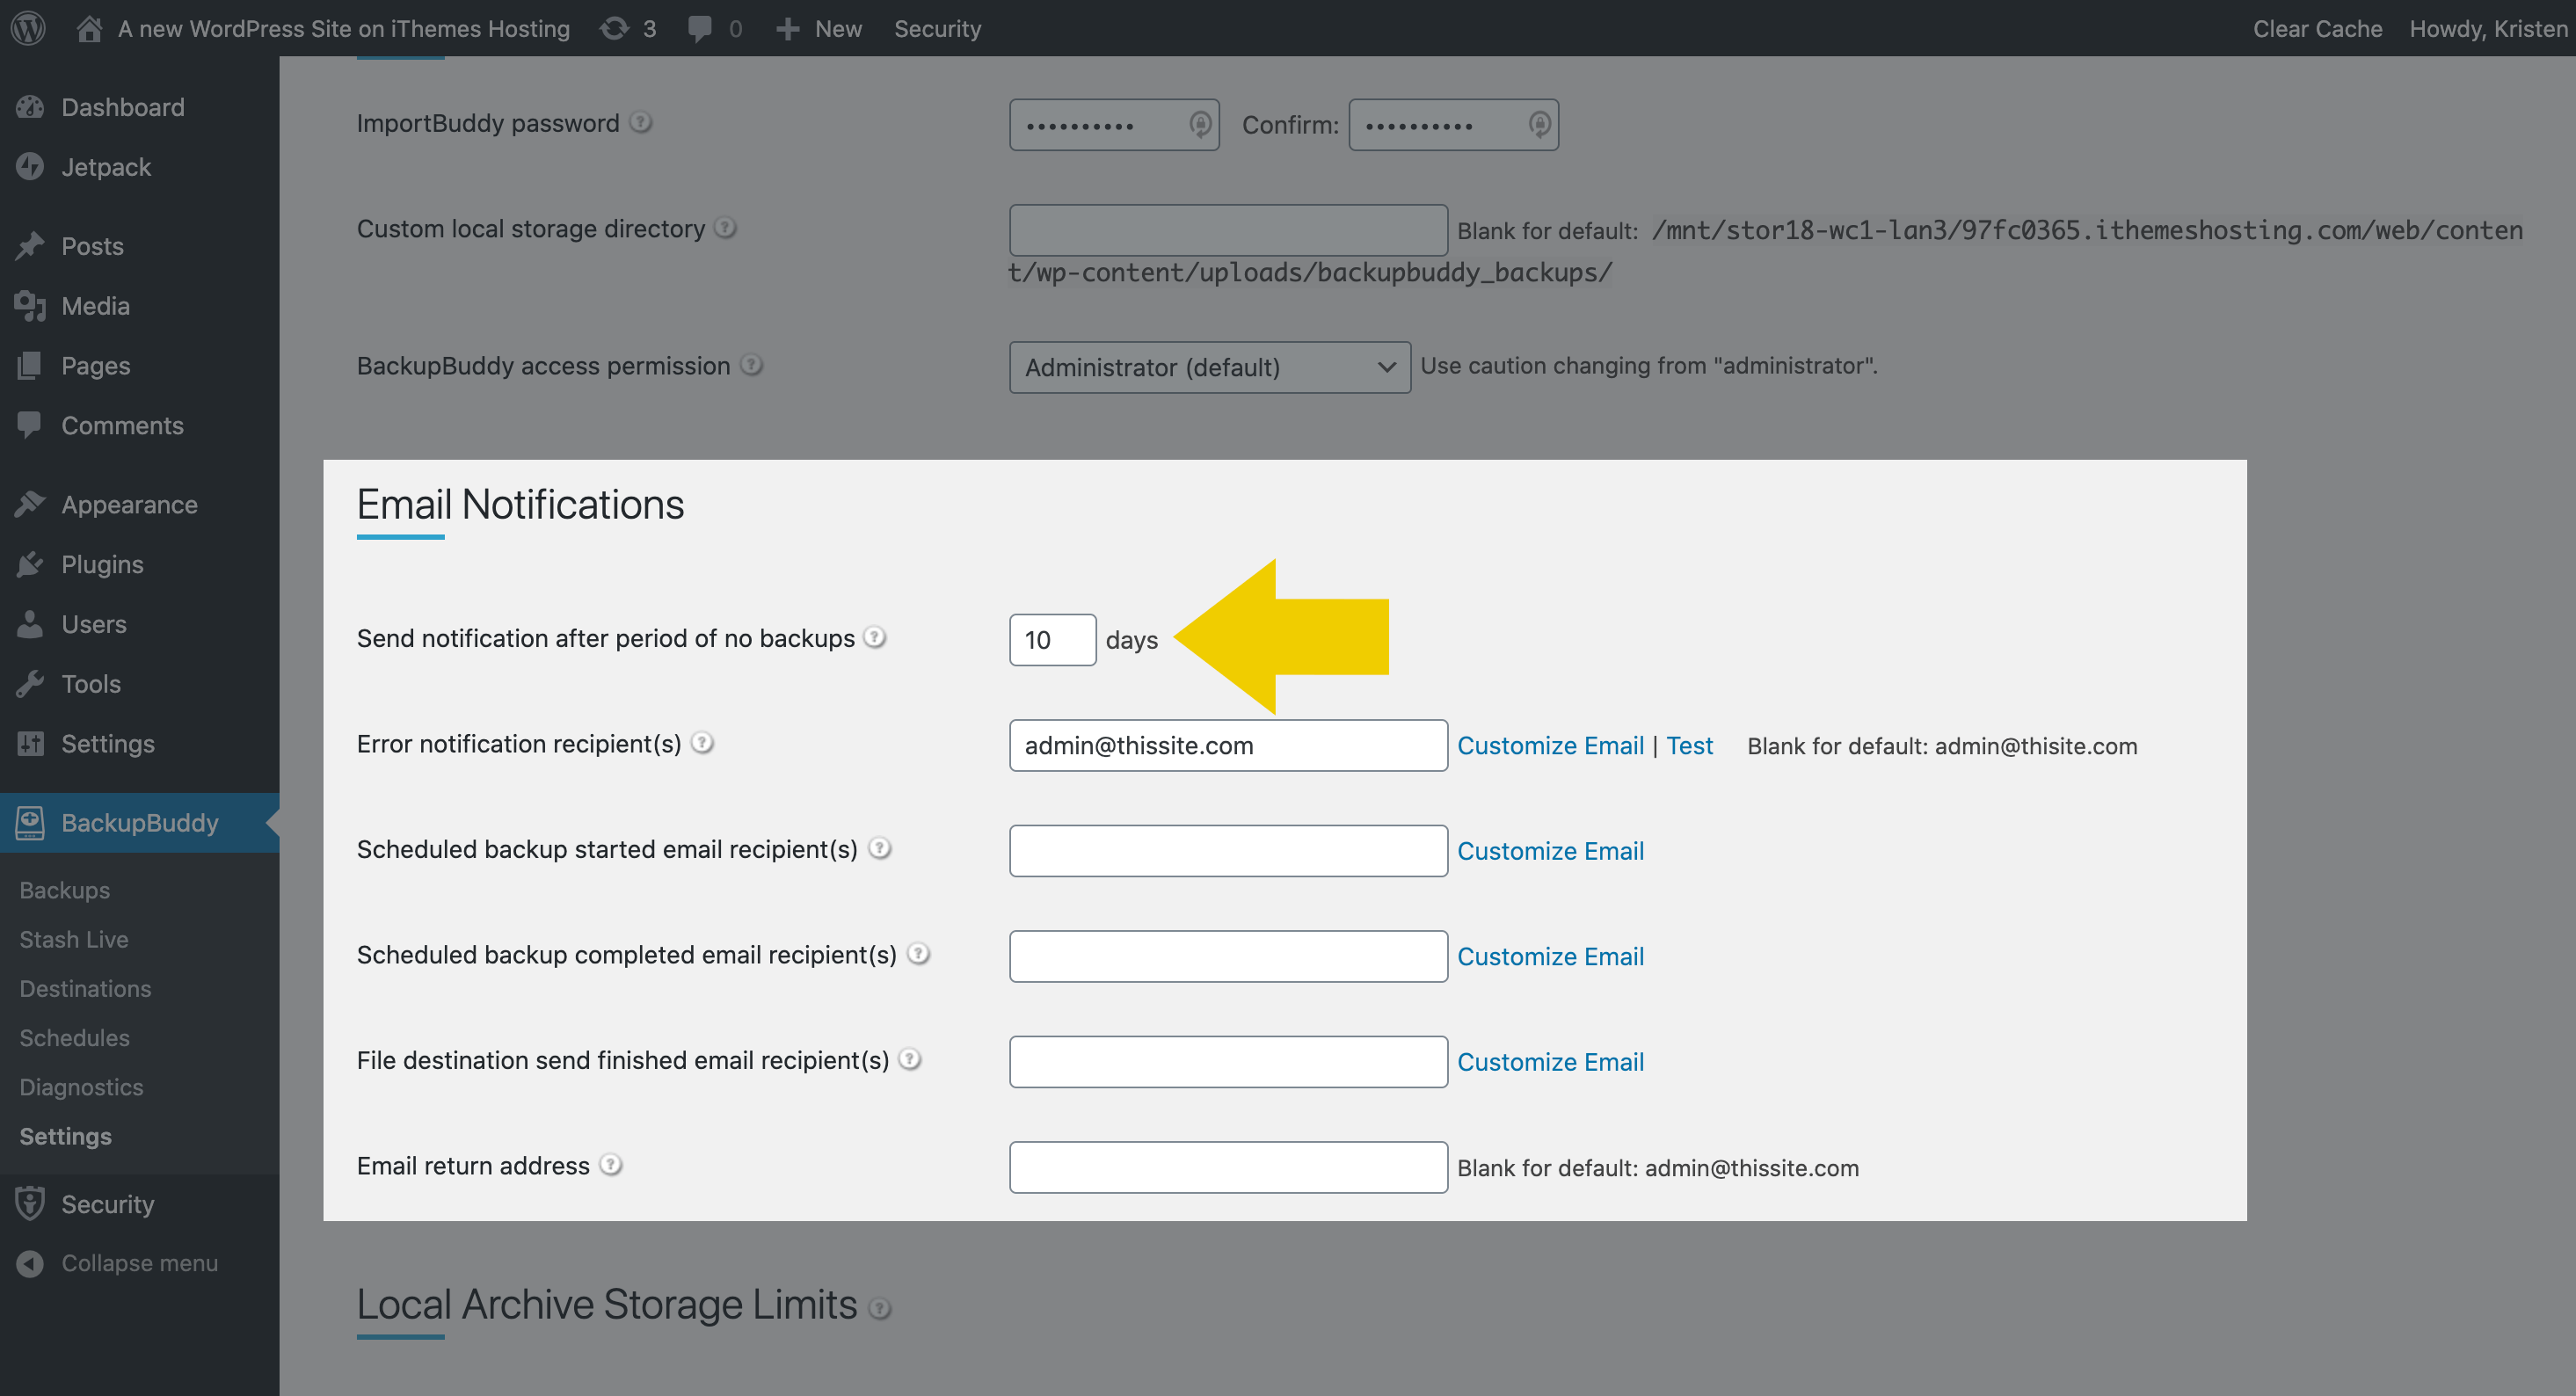Open the Destinations submenu item
Image resolution: width=2576 pixels, height=1396 pixels.
pyautogui.click(x=86, y=988)
